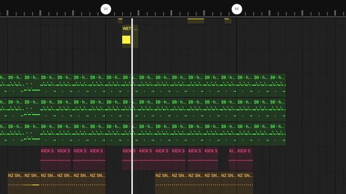The height and width of the screenshot is (194, 346).
Task: Select the last NZ SN... clip before the gap
Action: pos(97,183)
